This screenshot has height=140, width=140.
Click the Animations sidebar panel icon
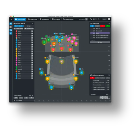tap(11, 33)
